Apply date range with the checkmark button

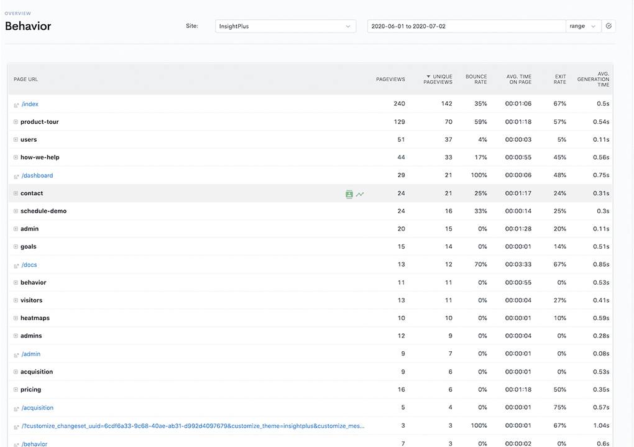pyautogui.click(x=609, y=26)
